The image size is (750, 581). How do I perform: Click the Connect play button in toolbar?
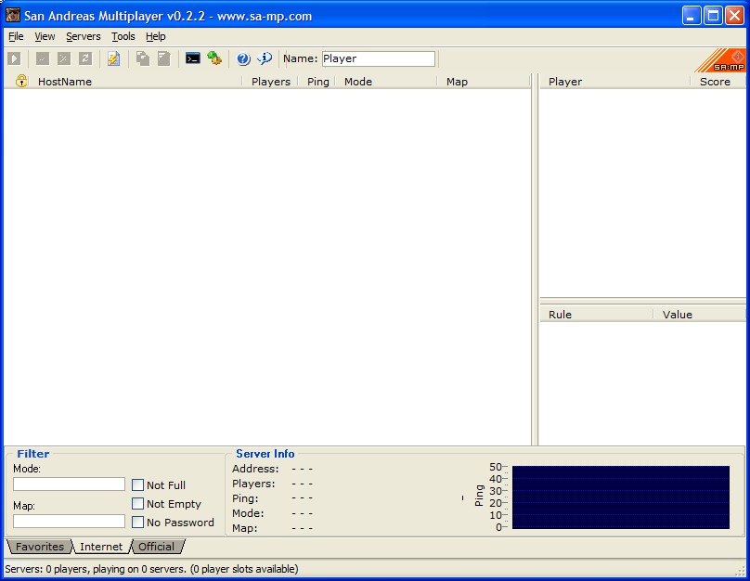pyautogui.click(x=14, y=58)
